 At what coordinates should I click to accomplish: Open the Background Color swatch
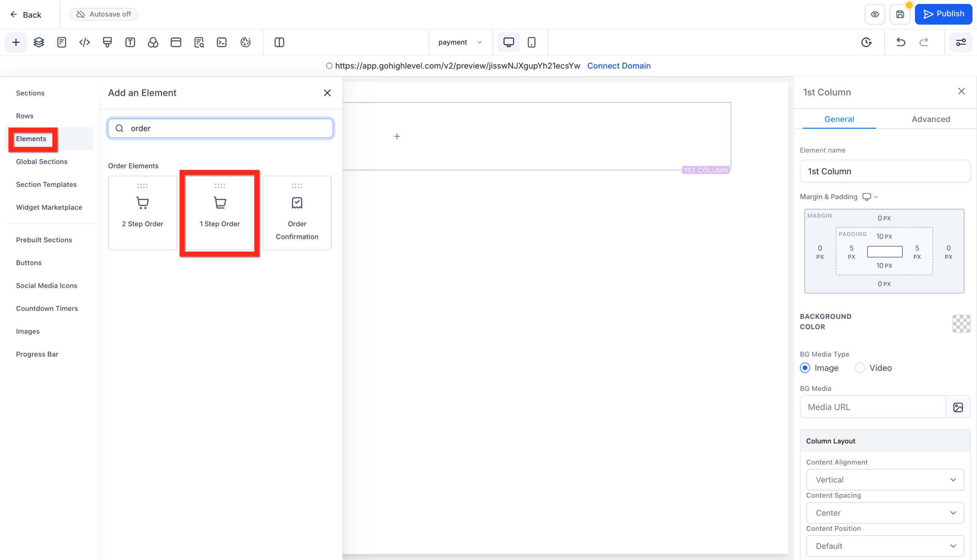[x=961, y=324]
